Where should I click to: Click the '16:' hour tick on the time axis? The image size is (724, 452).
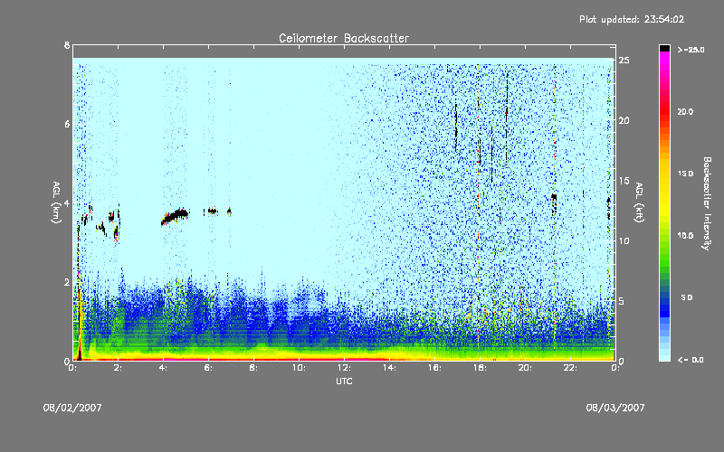click(434, 368)
